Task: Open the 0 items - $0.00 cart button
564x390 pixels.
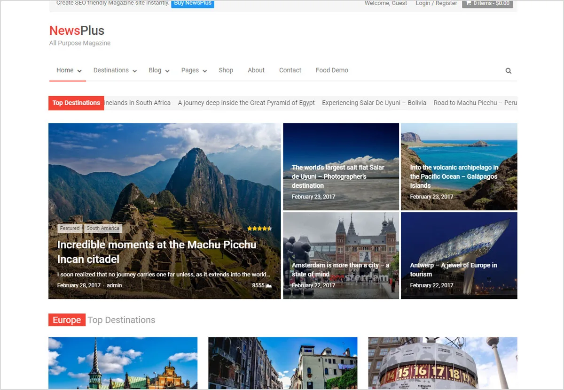Action: [x=487, y=4]
